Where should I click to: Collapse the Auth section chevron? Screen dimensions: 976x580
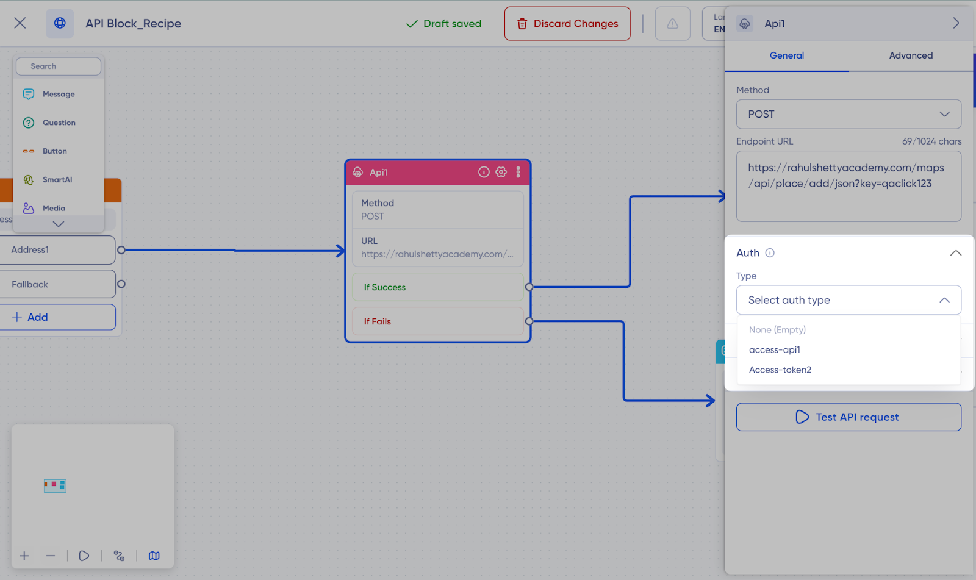tap(956, 253)
